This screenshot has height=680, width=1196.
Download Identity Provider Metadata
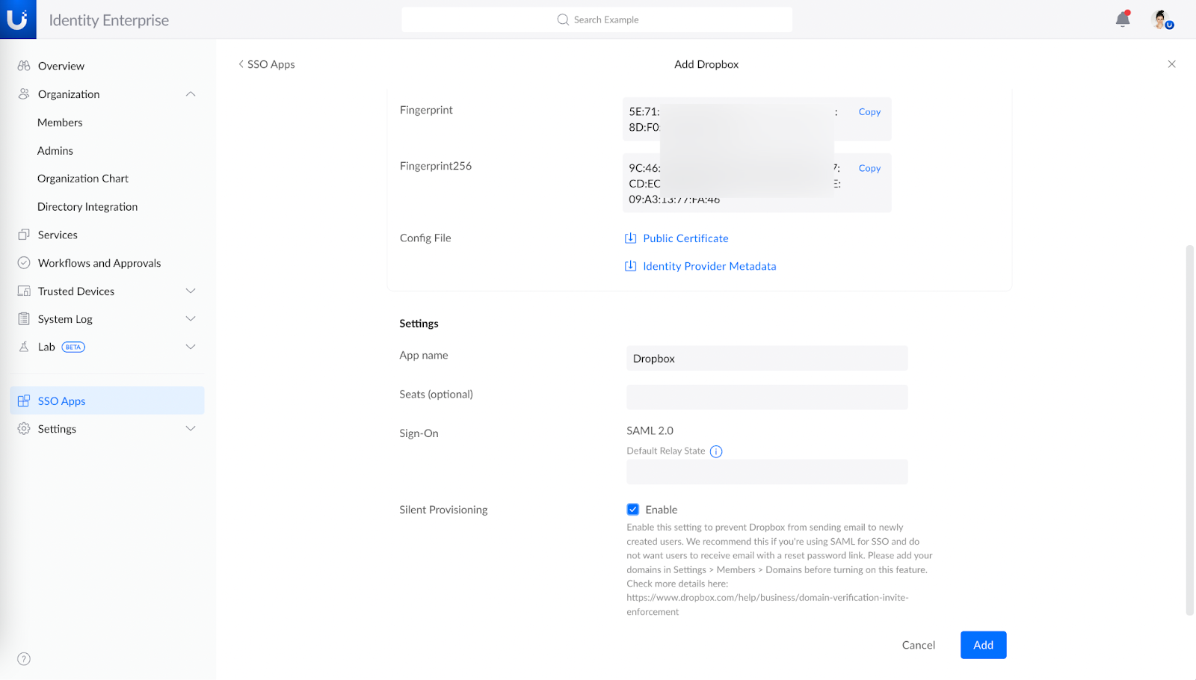(709, 266)
